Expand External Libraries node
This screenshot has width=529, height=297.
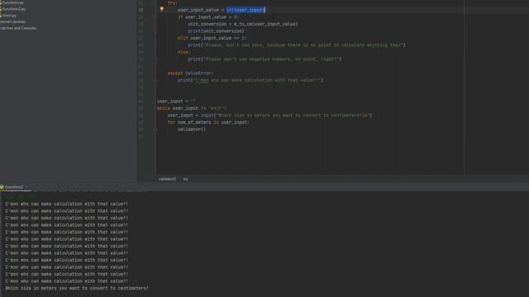click(13, 22)
